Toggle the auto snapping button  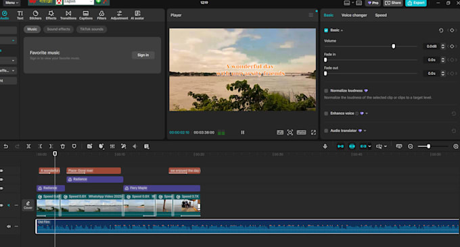pyautogui.click(x=352, y=146)
